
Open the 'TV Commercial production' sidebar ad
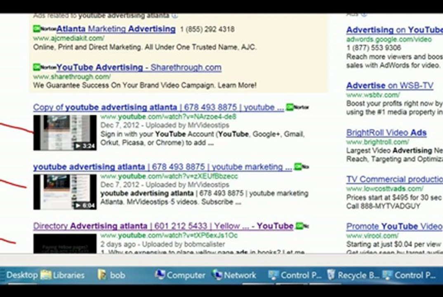pyautogui.click(x=394, y=179)
